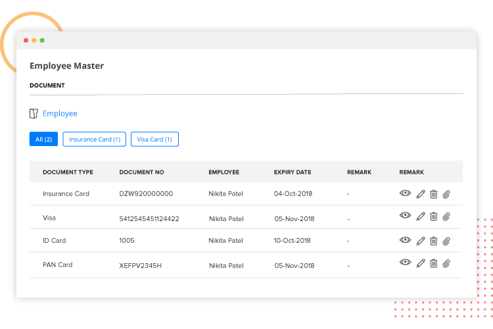Delete the PAN Card document
493x329 pixels.
[x=434, y=263]
